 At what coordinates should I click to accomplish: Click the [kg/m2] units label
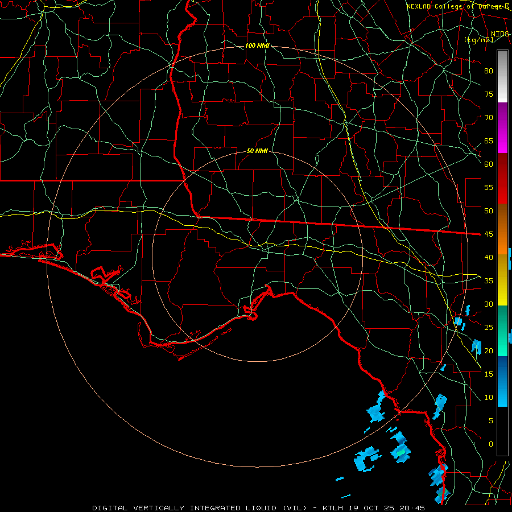(x=478, y=40)
